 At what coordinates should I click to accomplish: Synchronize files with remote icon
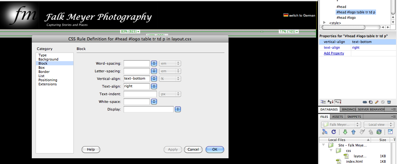coord(379,132)
